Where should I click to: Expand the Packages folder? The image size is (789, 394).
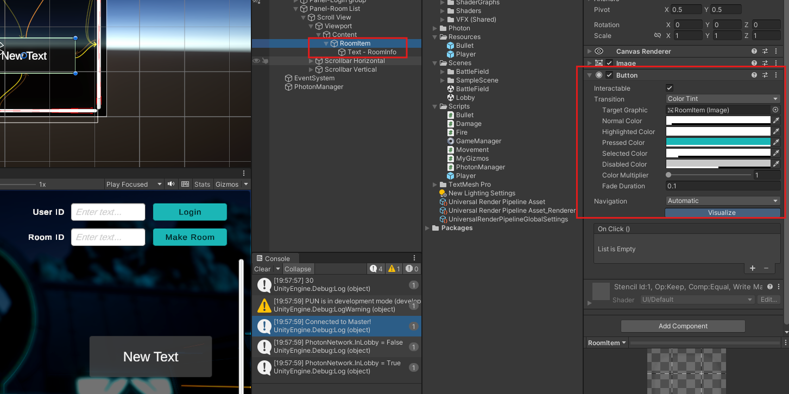[x=427, y=228]
